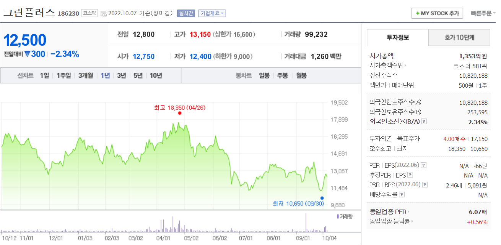501x245 pixels.
Task: Click the 시가 value 12,750
Action: 144,57
